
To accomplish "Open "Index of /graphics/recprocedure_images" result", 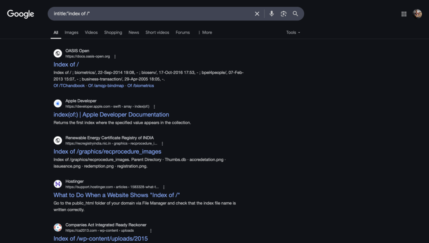I will click(107, 152).
